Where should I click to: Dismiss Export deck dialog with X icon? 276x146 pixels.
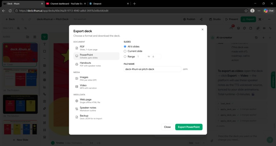tap(202, 29)
